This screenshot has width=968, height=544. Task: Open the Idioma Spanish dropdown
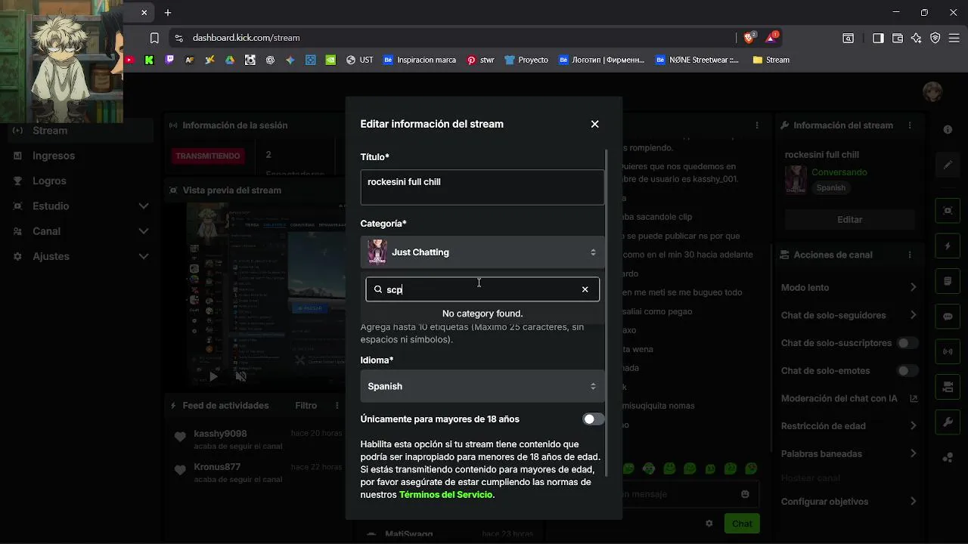pyautogui.click(x=482, y=386)
